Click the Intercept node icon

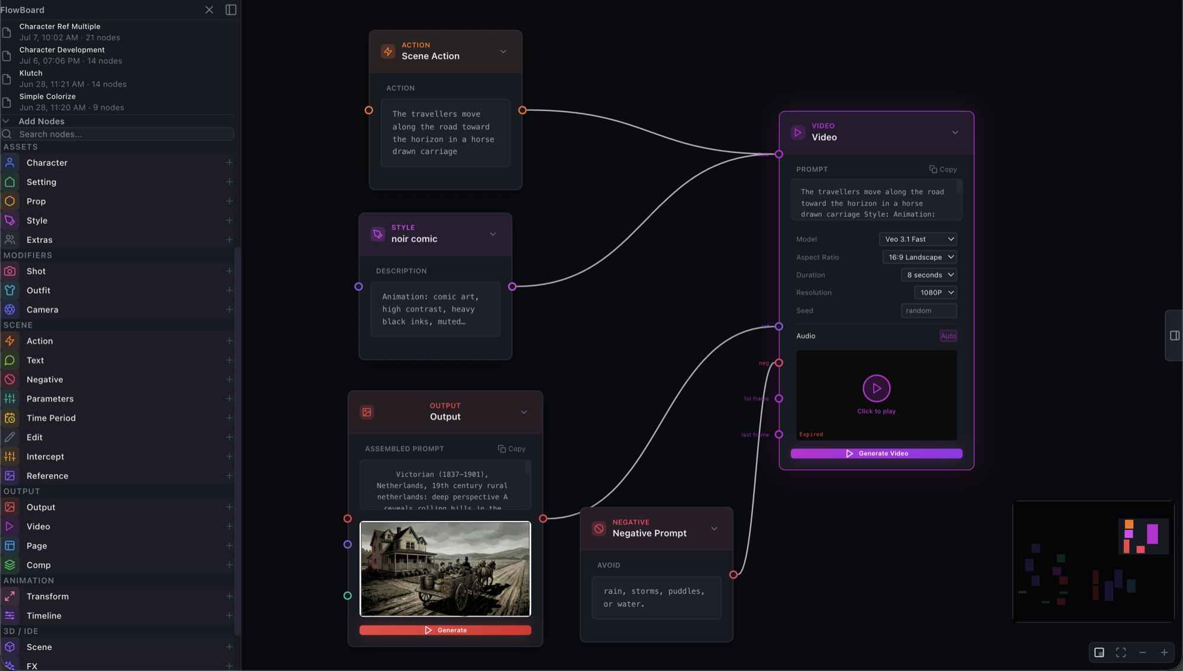pyautogui.click(x=10, y=457)
